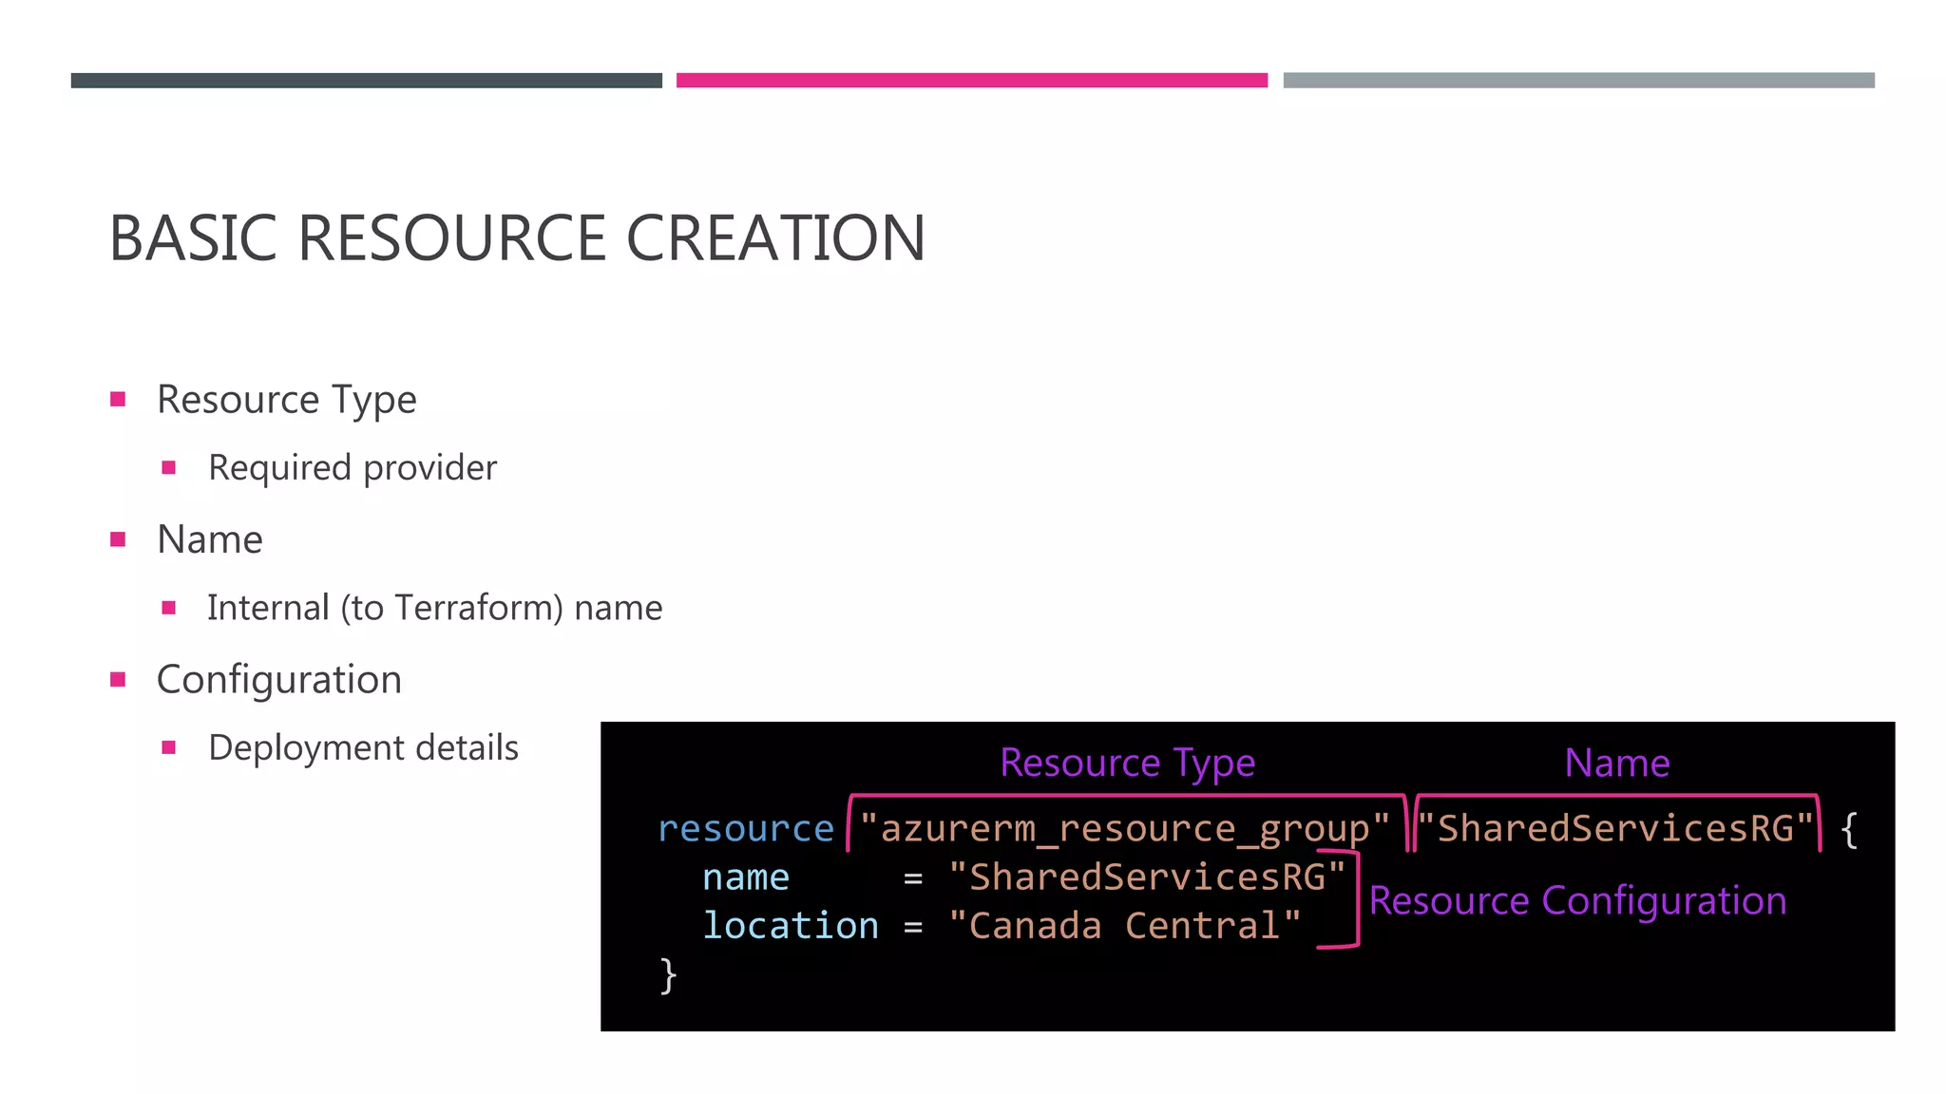Click the 'location' attribute in code

(x=791, y=926)
